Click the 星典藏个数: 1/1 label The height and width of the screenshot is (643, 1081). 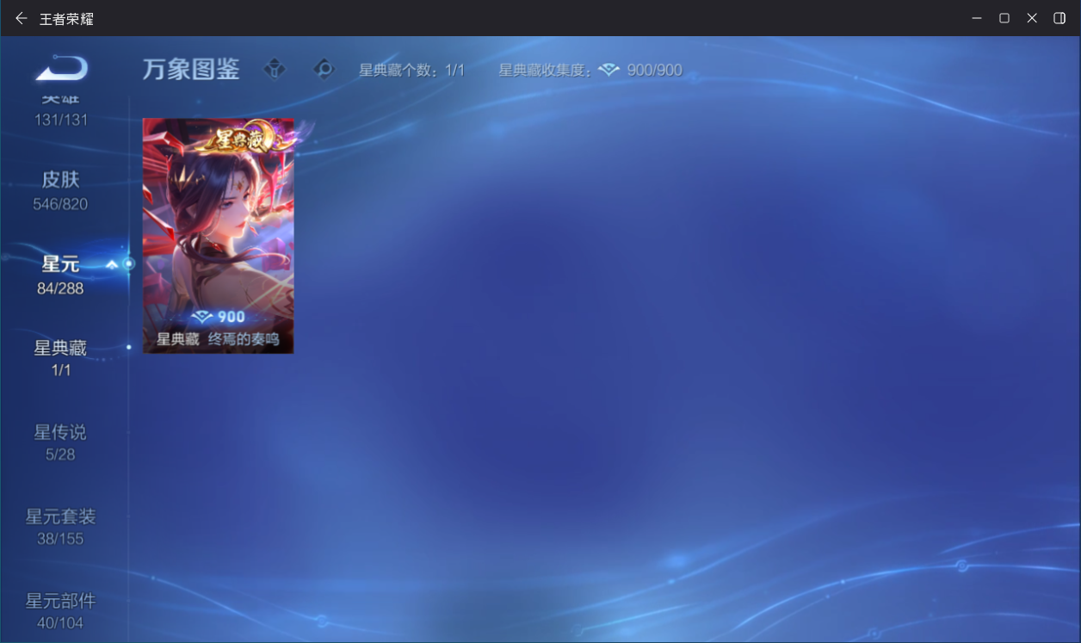pos(411,70)
